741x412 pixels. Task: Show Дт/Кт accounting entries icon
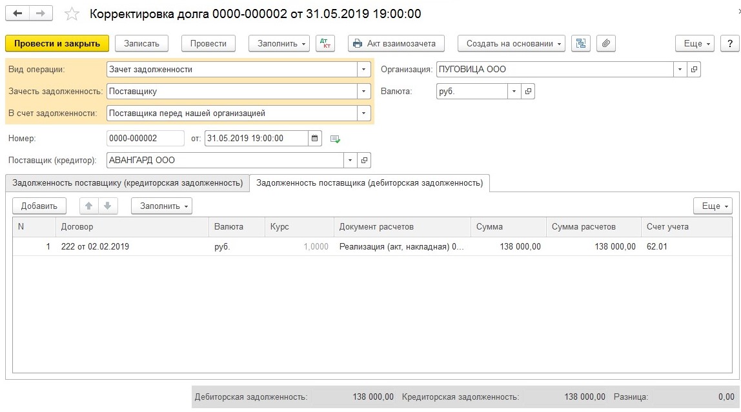(325, 43)
